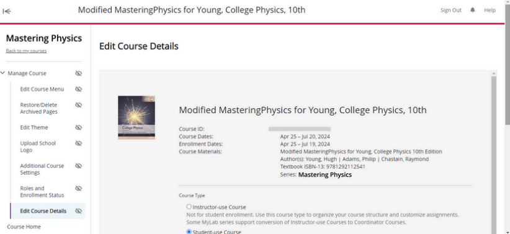Screen dimensions: 510x234
Task: Collapse sidebar using the top-left arrow icon
Action: [x=7, y=11]
